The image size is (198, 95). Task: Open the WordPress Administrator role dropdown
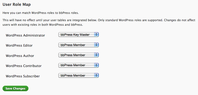pos(78,35)
